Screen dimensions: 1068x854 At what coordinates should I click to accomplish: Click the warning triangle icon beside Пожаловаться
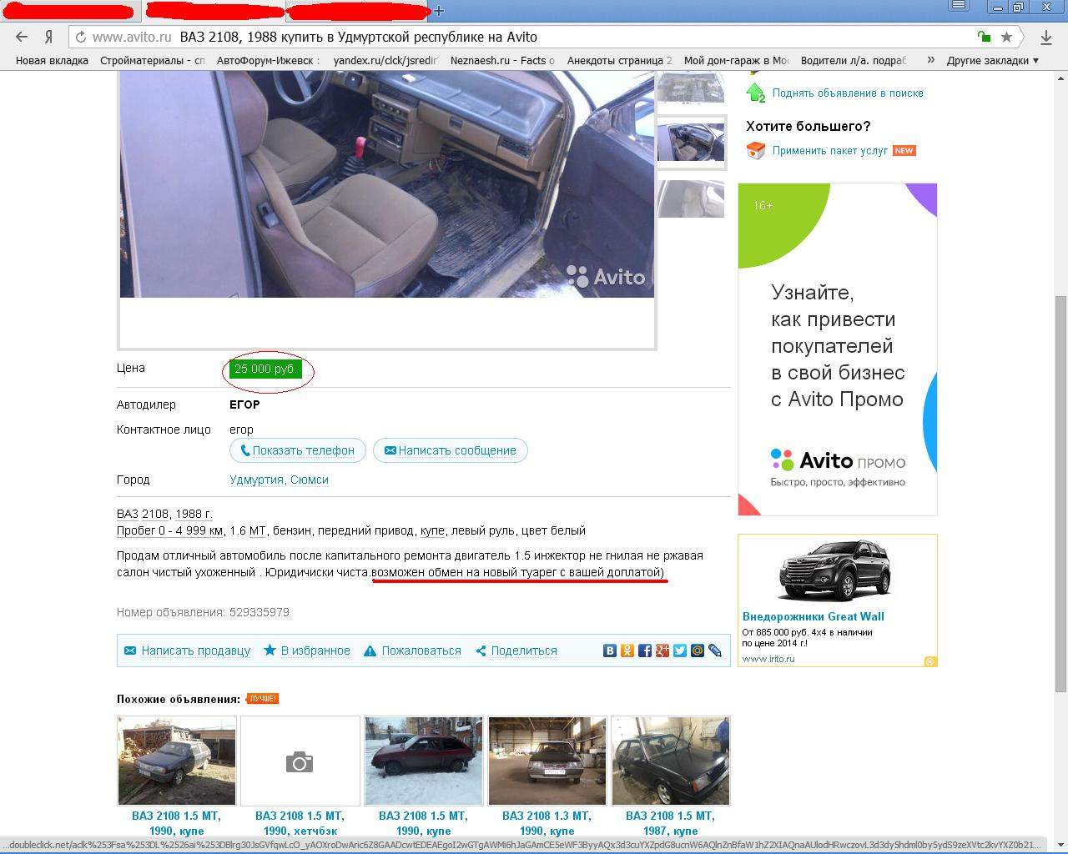click(x=370, y=651)
